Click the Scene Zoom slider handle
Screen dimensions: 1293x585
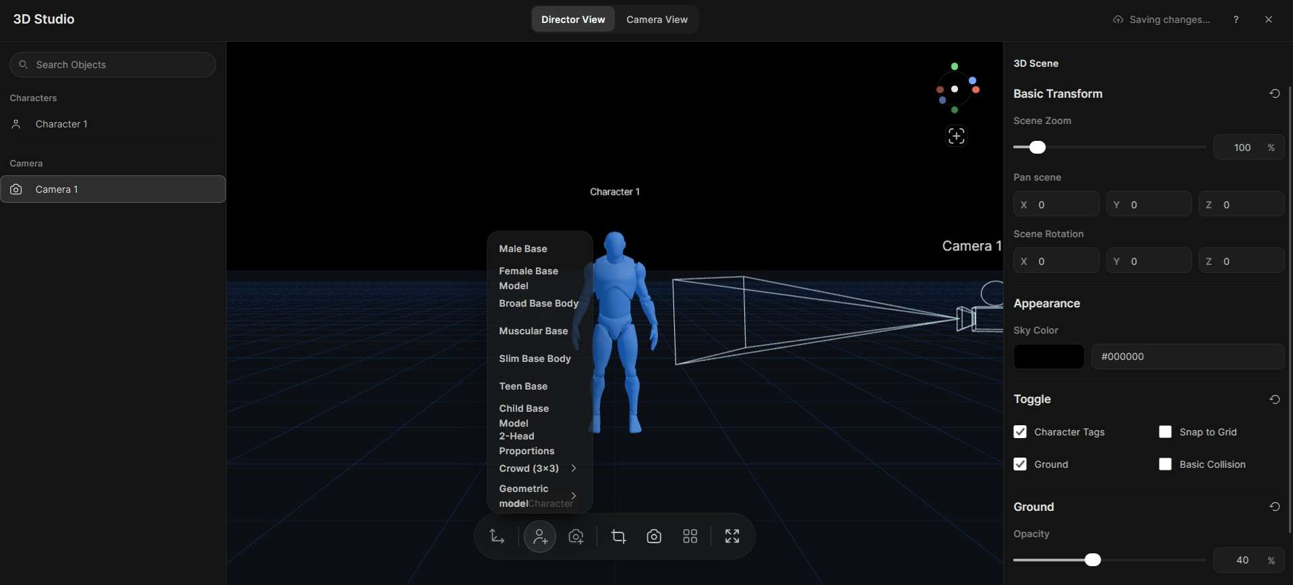1038,148
